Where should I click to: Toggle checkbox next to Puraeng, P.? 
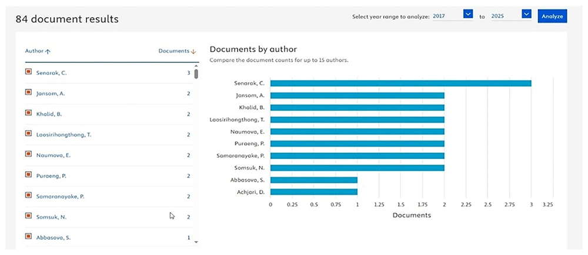[x=28, y=174]
